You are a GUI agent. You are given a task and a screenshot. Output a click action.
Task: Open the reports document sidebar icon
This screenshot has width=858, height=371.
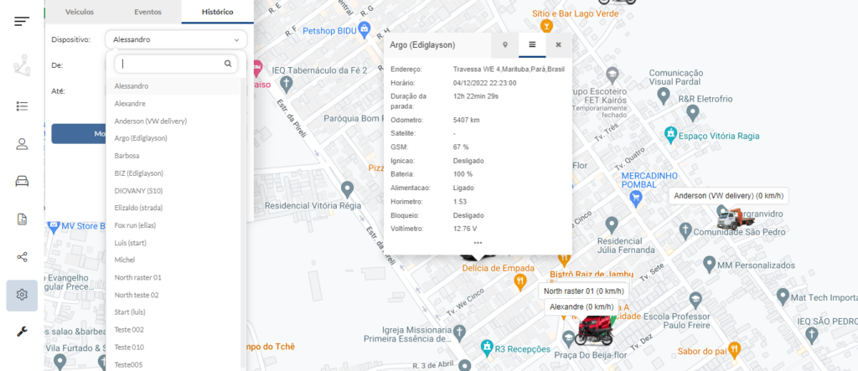(22, 219)
